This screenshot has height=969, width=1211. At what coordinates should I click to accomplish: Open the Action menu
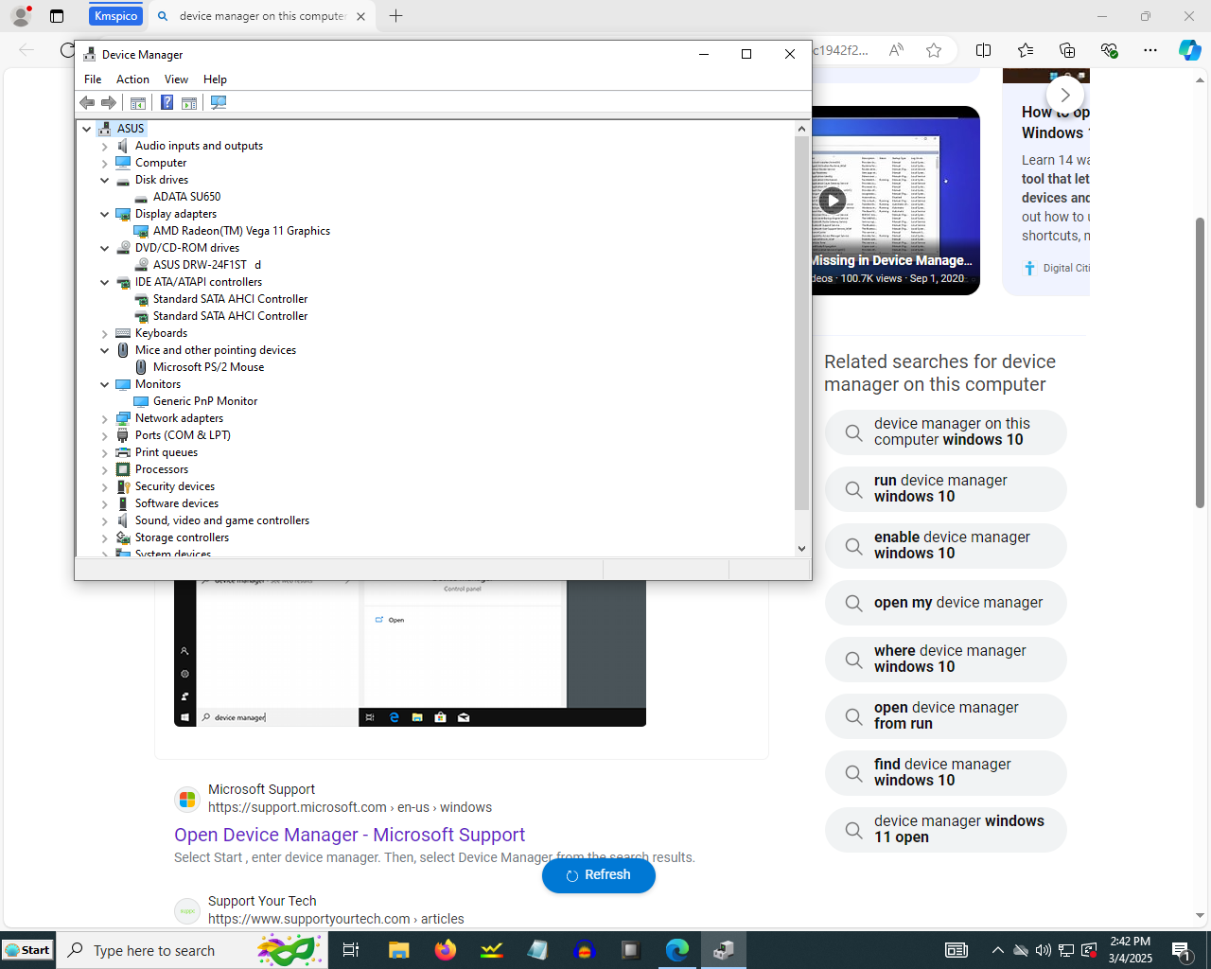point(132,79)
